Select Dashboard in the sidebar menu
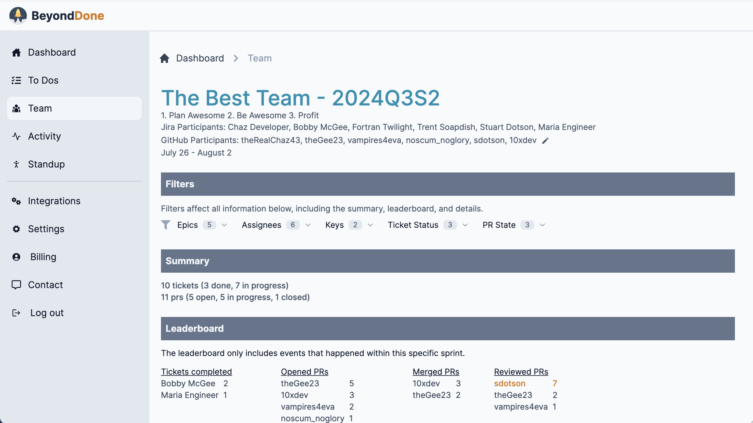The width and height of the screenshot is (753, 423). 52,52
